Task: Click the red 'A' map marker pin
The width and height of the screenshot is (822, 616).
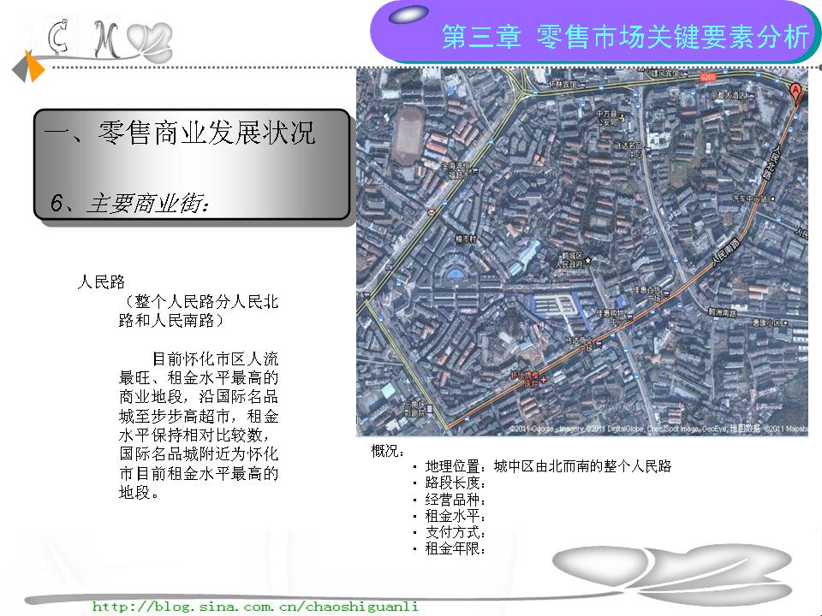Action: click(x=795, y=92)
